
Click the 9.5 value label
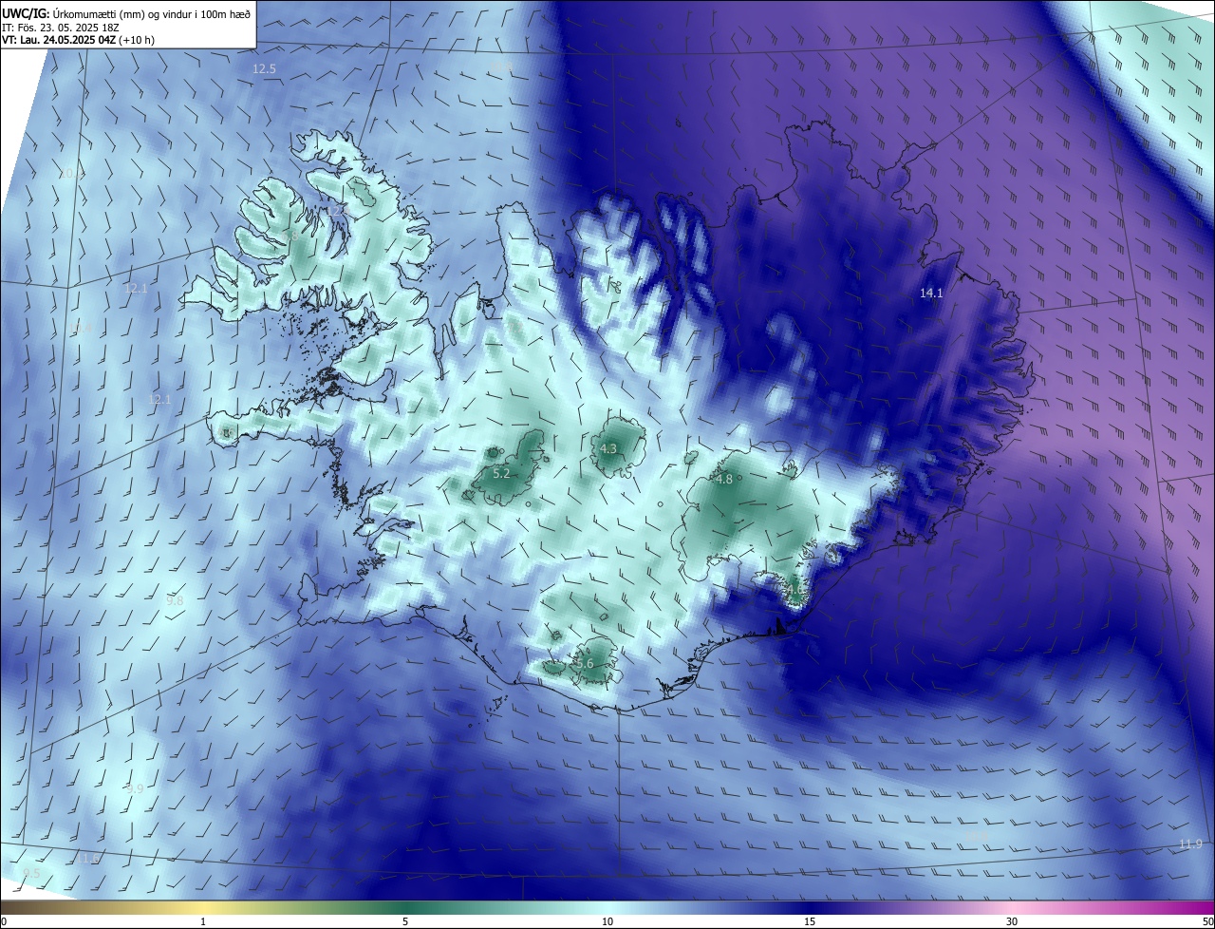[31, 873]
